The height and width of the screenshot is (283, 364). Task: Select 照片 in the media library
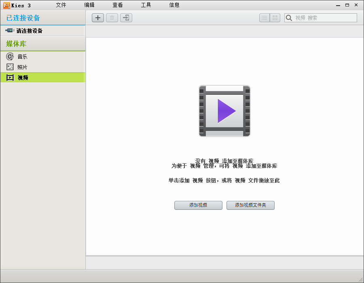click(43, 67)
